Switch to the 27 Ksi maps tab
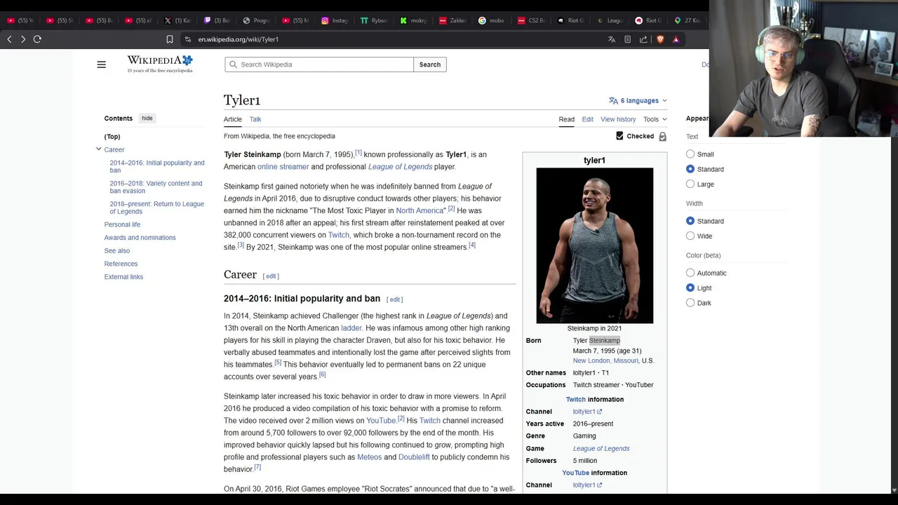898x505 pixels. point(689,20)
